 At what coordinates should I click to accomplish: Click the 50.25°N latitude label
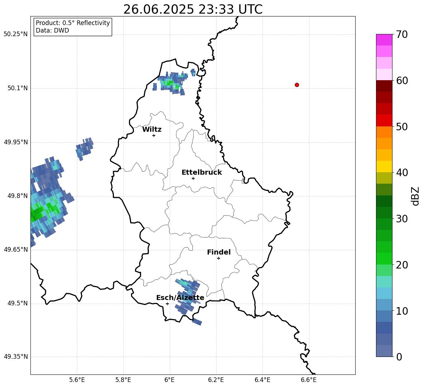coord(16,34)
